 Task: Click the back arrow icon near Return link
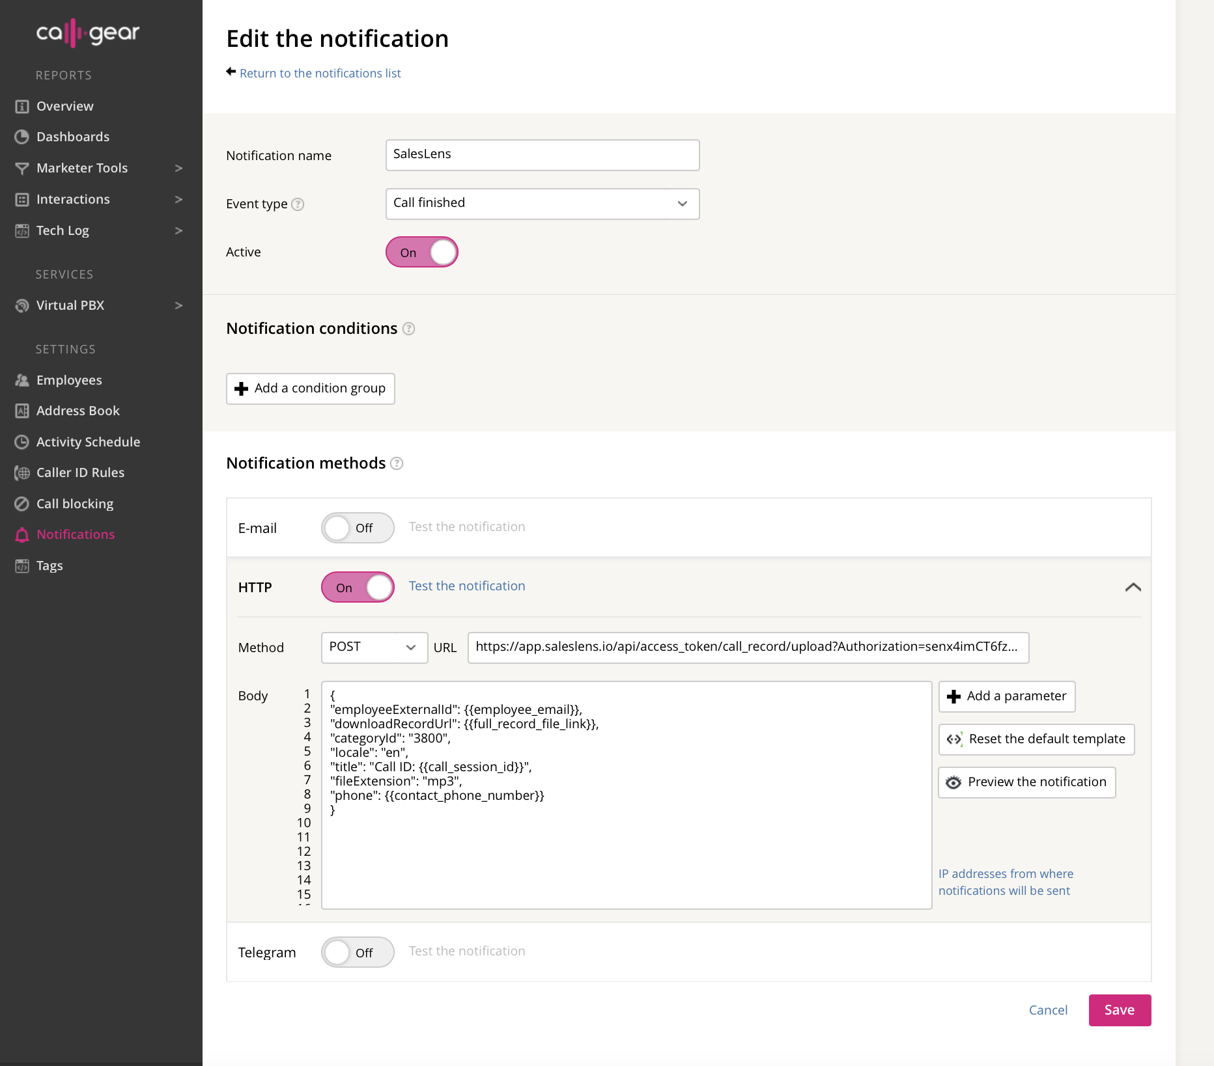pyautogui.click(x=231, y=72)
